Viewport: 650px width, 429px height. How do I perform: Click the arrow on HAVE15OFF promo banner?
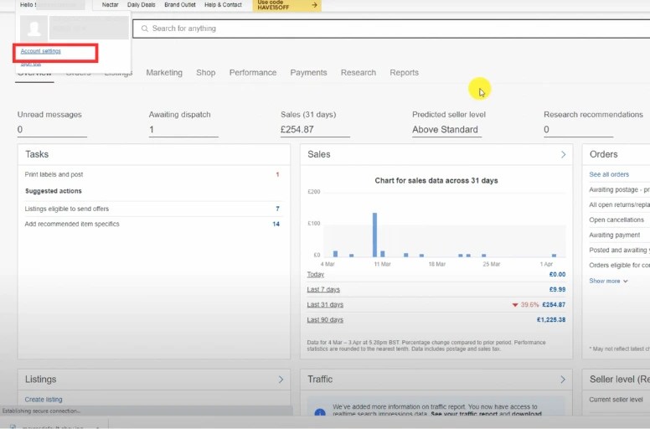(x=314, y=5)
